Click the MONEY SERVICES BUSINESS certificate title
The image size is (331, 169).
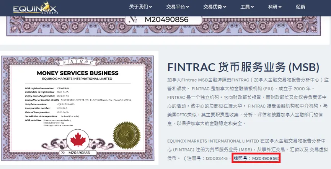[77, 73]
